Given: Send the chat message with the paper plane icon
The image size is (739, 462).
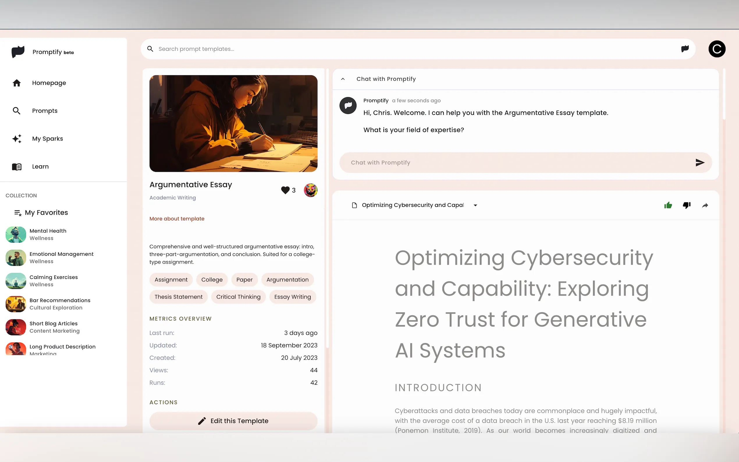Looking at the screenshot, I should 700,162.
